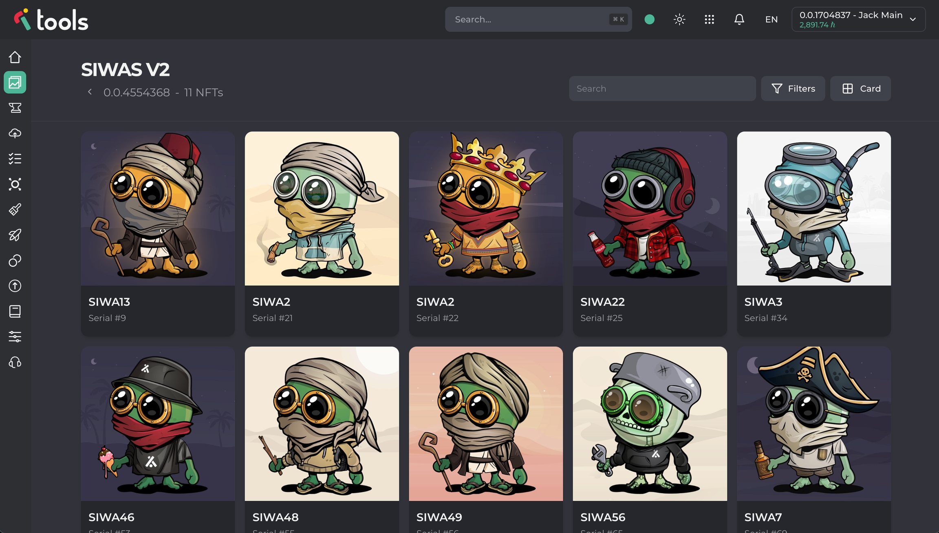The image size is (939, 533).
Task: Open the apps grid menu
Action: point(709,19)
